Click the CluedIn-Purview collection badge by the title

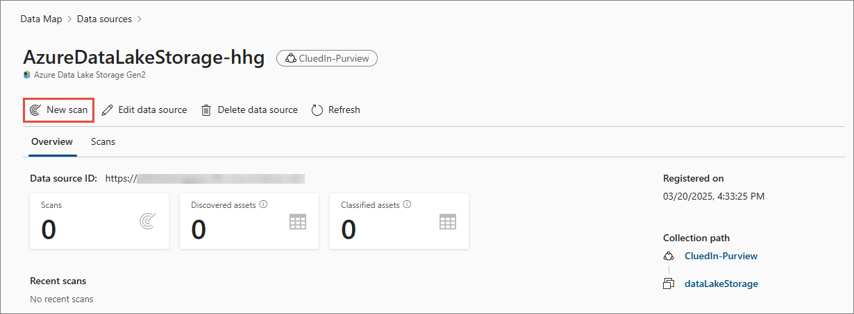(327, 58)
